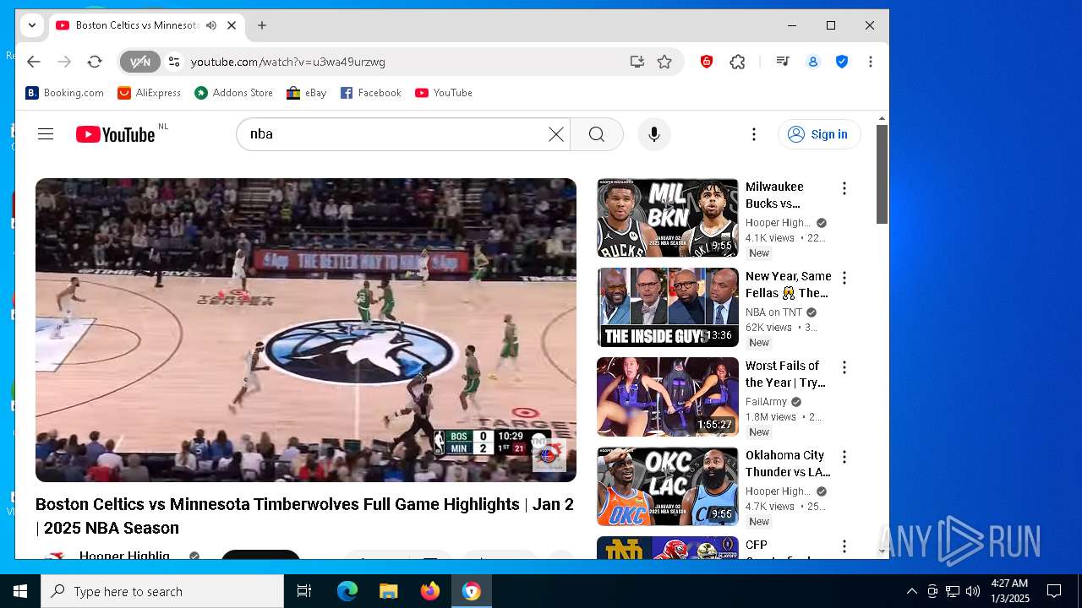
Task: Show hidden system tray icons
Action: (911, 591)
